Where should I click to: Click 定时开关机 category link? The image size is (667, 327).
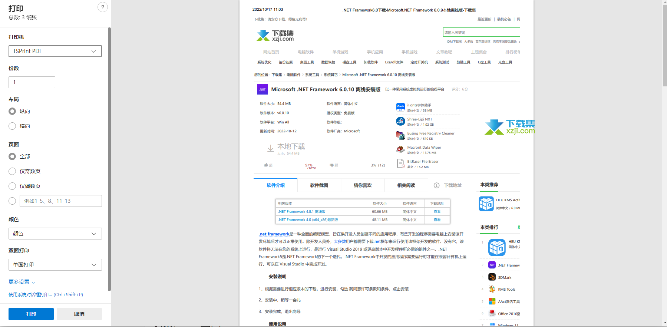pos(419,62)
